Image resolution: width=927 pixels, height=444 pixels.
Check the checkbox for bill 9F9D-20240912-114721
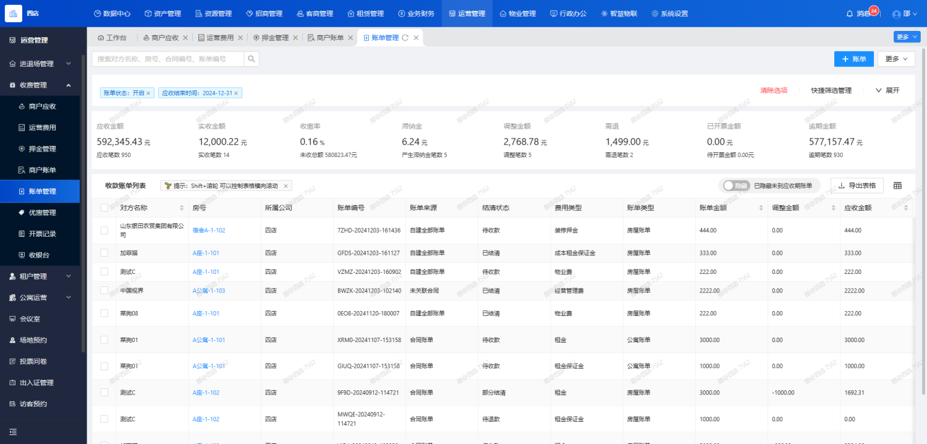pyautogui.click(x=104, y=392)
